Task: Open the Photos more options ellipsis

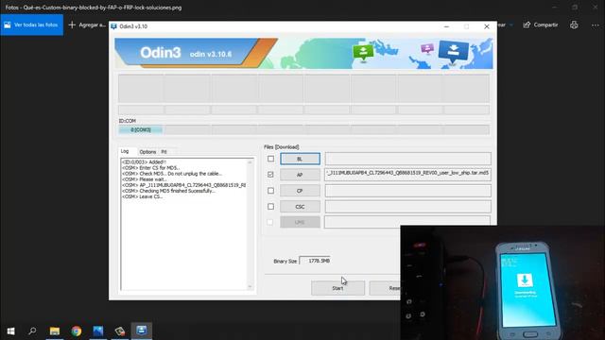Action: point(596,25)
